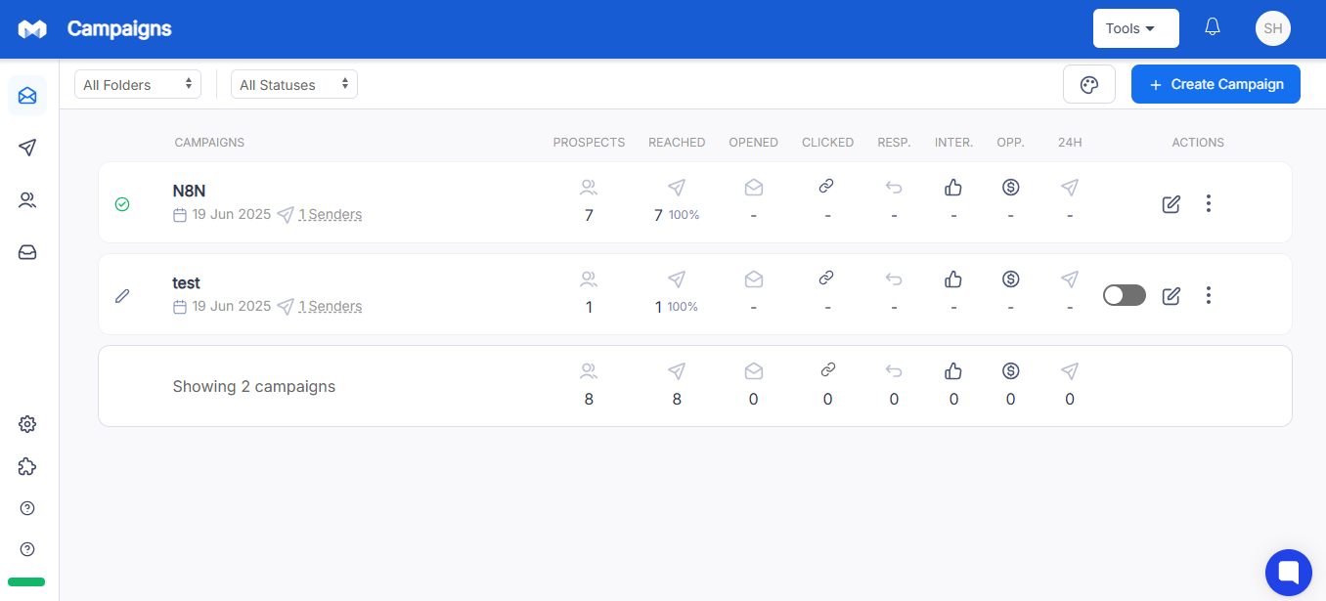Image resolution: width=1326 pixels, height=601 pixels.
Task: Open the chat support bubble
Action: (x=1288, y=572)
